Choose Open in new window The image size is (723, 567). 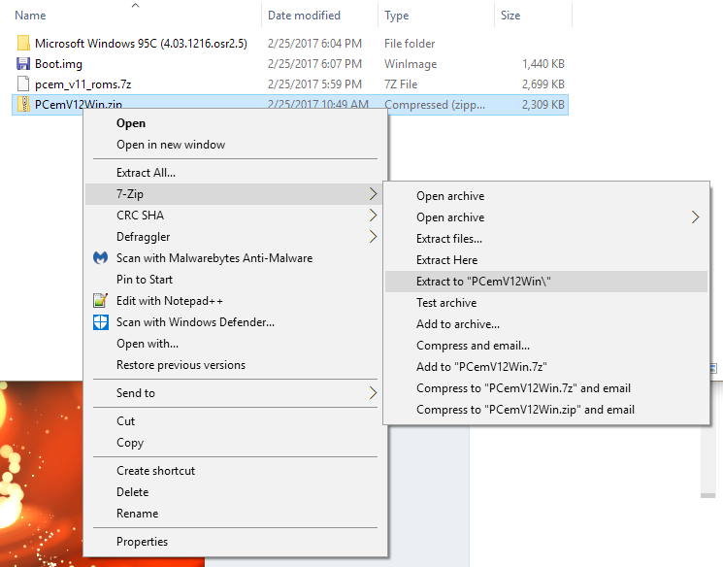pyautogui.click(x=235, y=145)
